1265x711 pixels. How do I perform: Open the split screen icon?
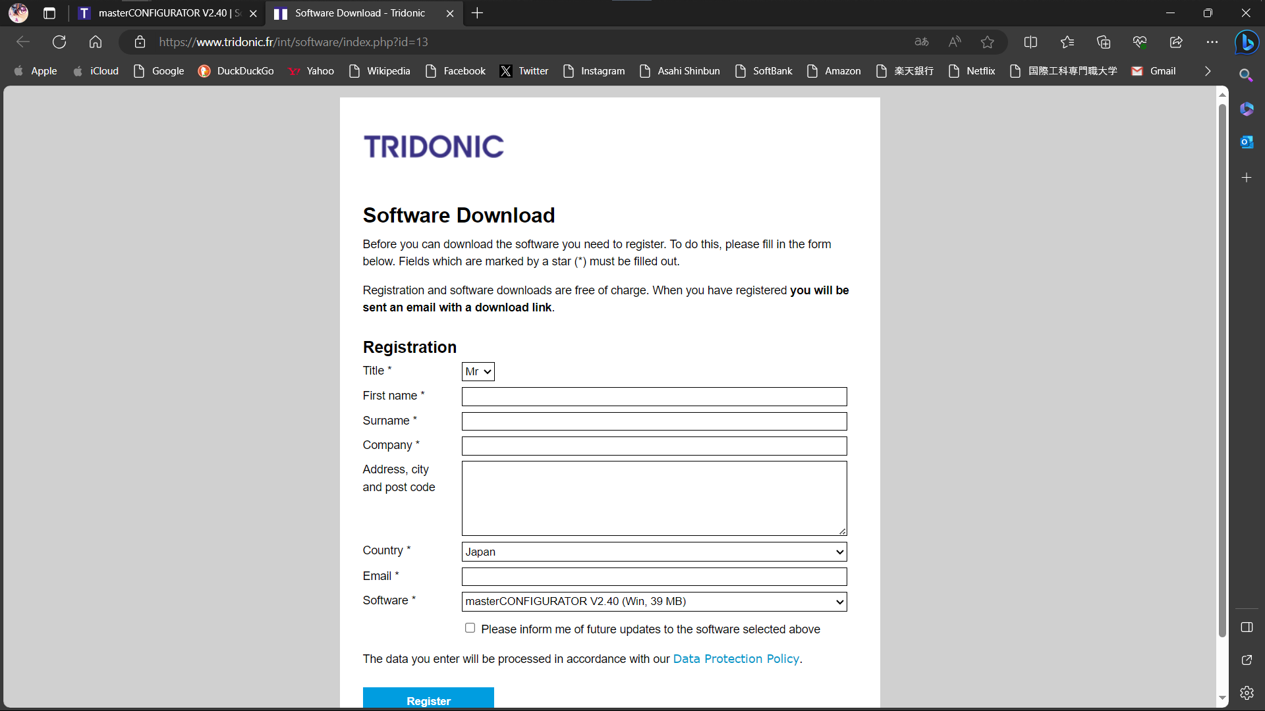click(1030, 42)
